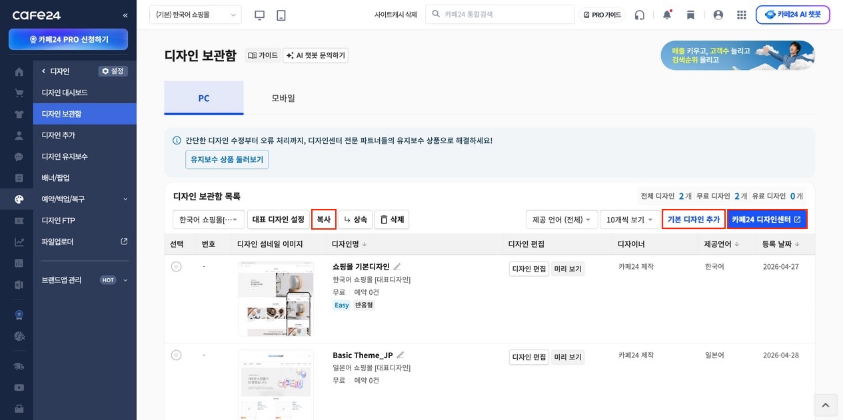Open the 쇼핑몰 기본디자인 thumbnail image
The image size is (843, 420).
click(276, 299)
